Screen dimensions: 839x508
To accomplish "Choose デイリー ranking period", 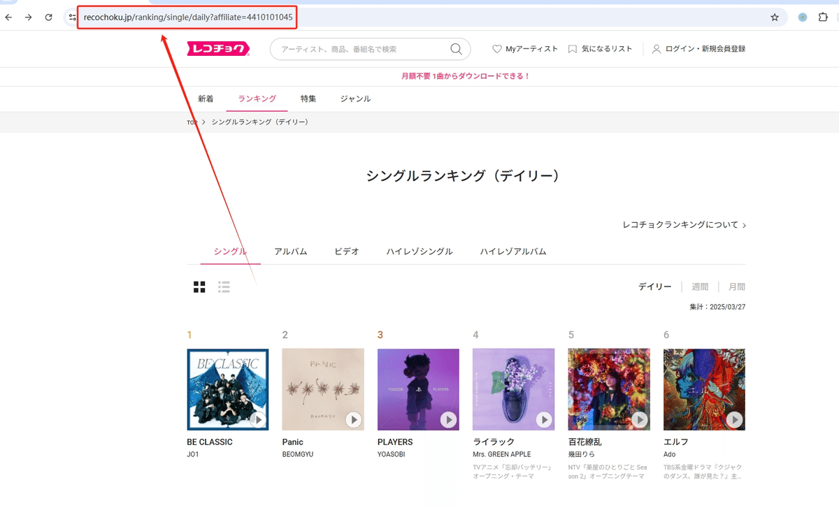I will (655, 286).
